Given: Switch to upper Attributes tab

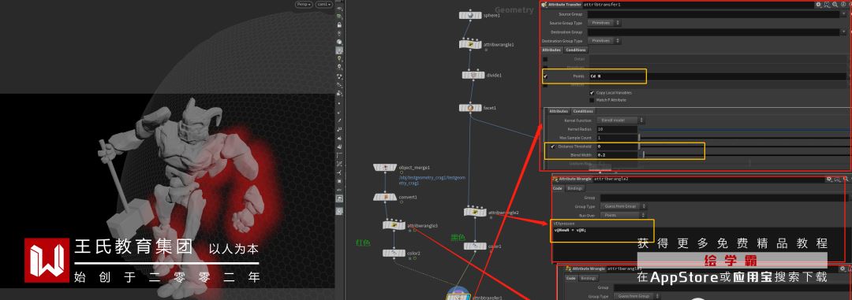Looking at the screenshot, I should pos(551,50).
